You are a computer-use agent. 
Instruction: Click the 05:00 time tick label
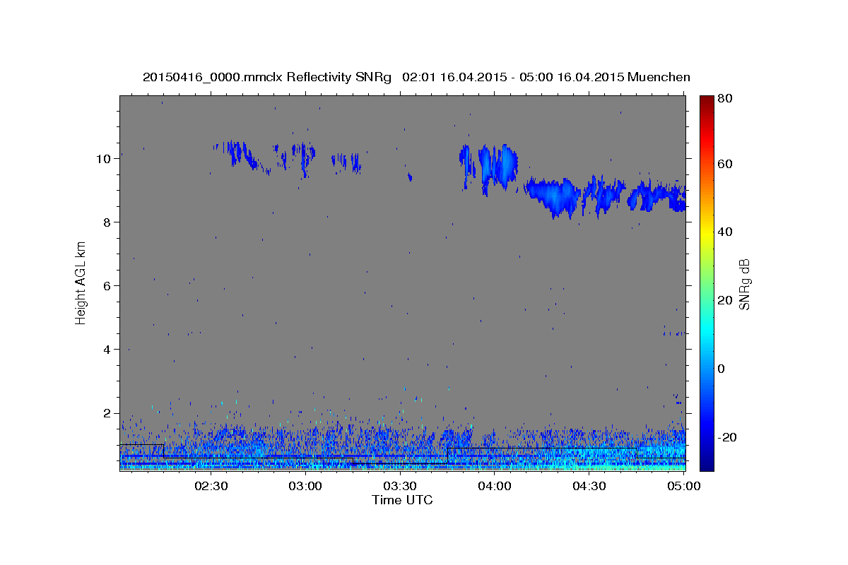(683, 486)
